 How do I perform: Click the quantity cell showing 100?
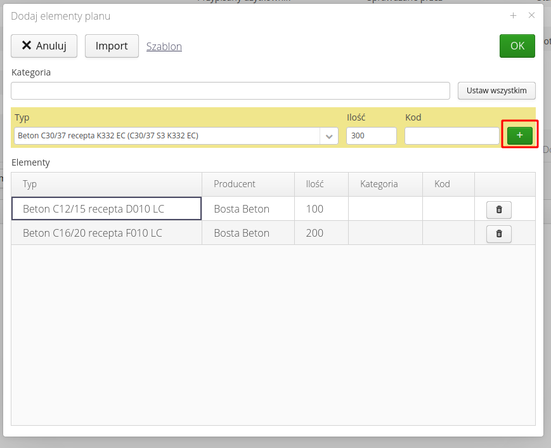point(321,209)
